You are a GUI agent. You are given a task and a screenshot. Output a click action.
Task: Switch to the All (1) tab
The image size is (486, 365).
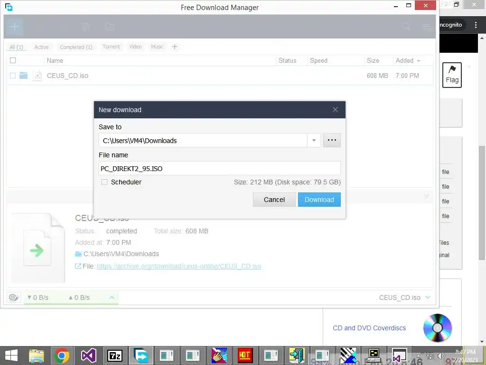[16, 47]
